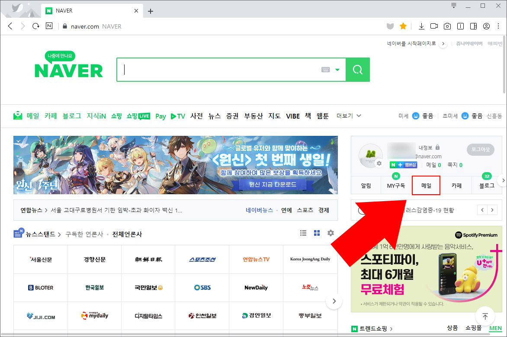Click the screen capture camera icon in the toolbar

coord(447,26)
